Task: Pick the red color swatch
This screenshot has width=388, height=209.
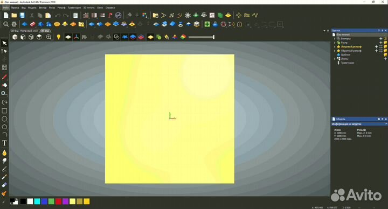Action: [58, 201]
